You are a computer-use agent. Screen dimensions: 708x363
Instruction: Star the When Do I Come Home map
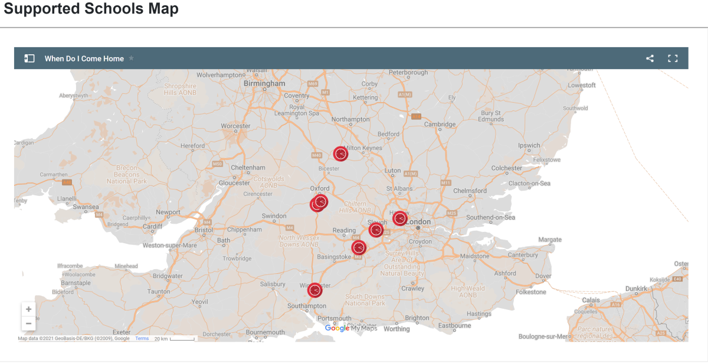132,58
